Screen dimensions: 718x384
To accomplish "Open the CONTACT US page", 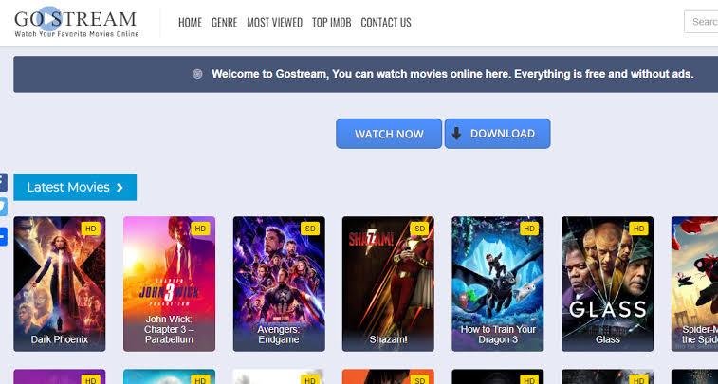I will point(386,23).
